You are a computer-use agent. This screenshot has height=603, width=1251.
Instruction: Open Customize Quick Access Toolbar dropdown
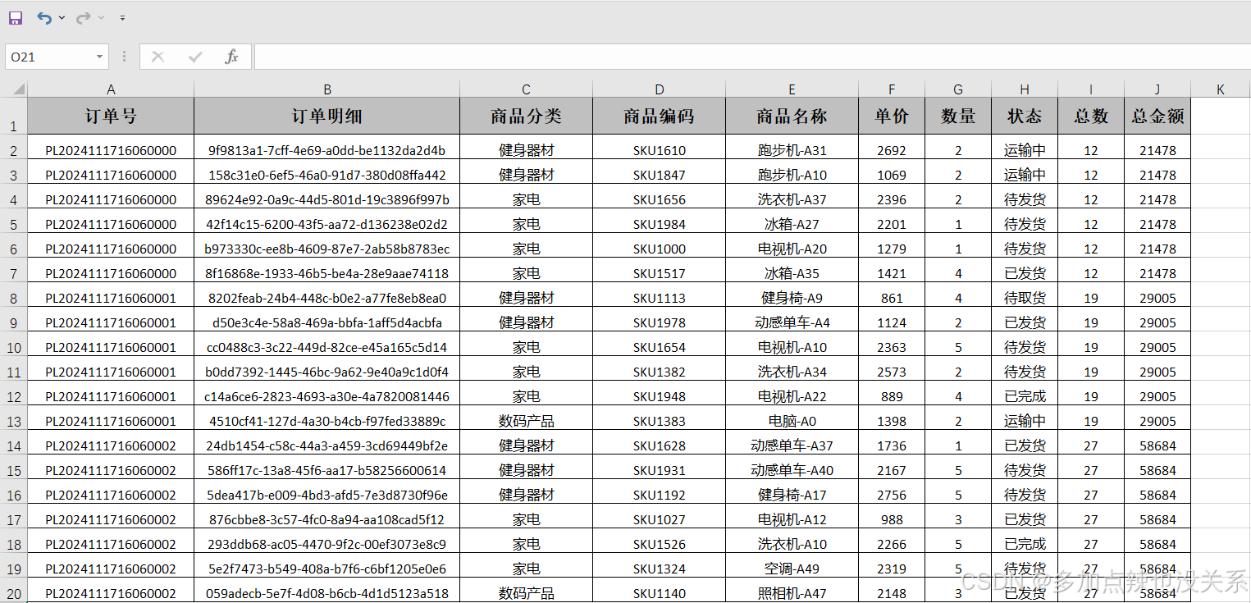click(122, 17)
